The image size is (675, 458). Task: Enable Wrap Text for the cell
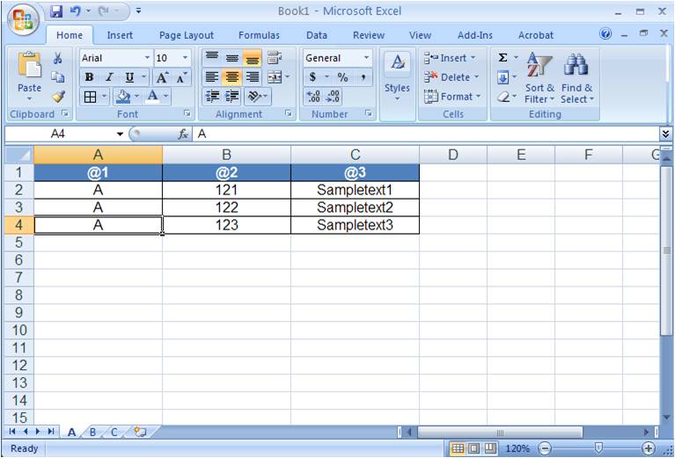tap(275, 57)
